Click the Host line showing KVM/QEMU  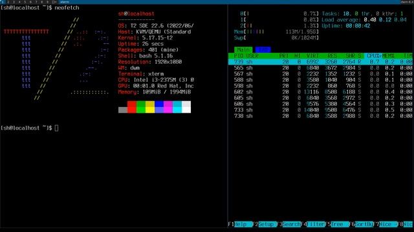pyautogui.click(x=155, y=32)
